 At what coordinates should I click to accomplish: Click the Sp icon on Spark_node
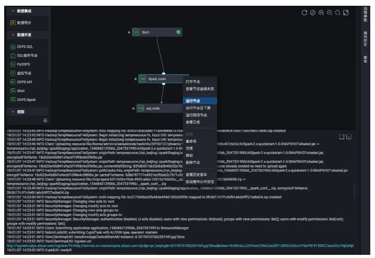point(143,78)
